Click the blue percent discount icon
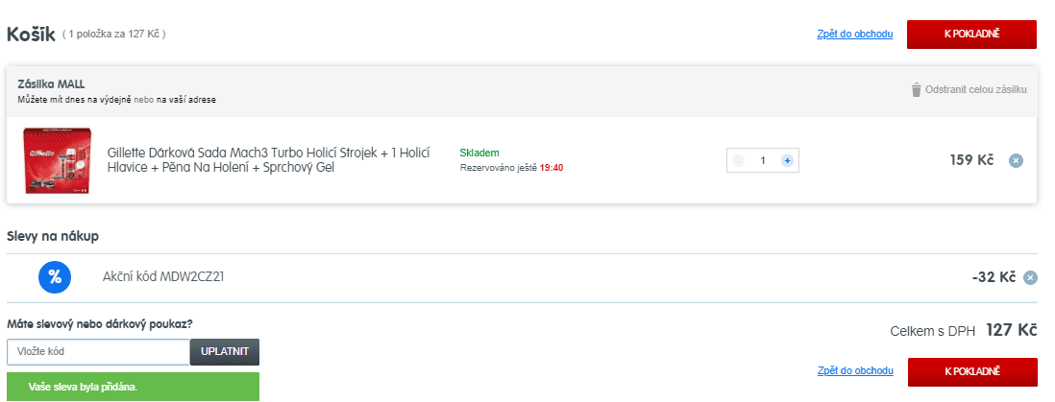 (54, 277)
